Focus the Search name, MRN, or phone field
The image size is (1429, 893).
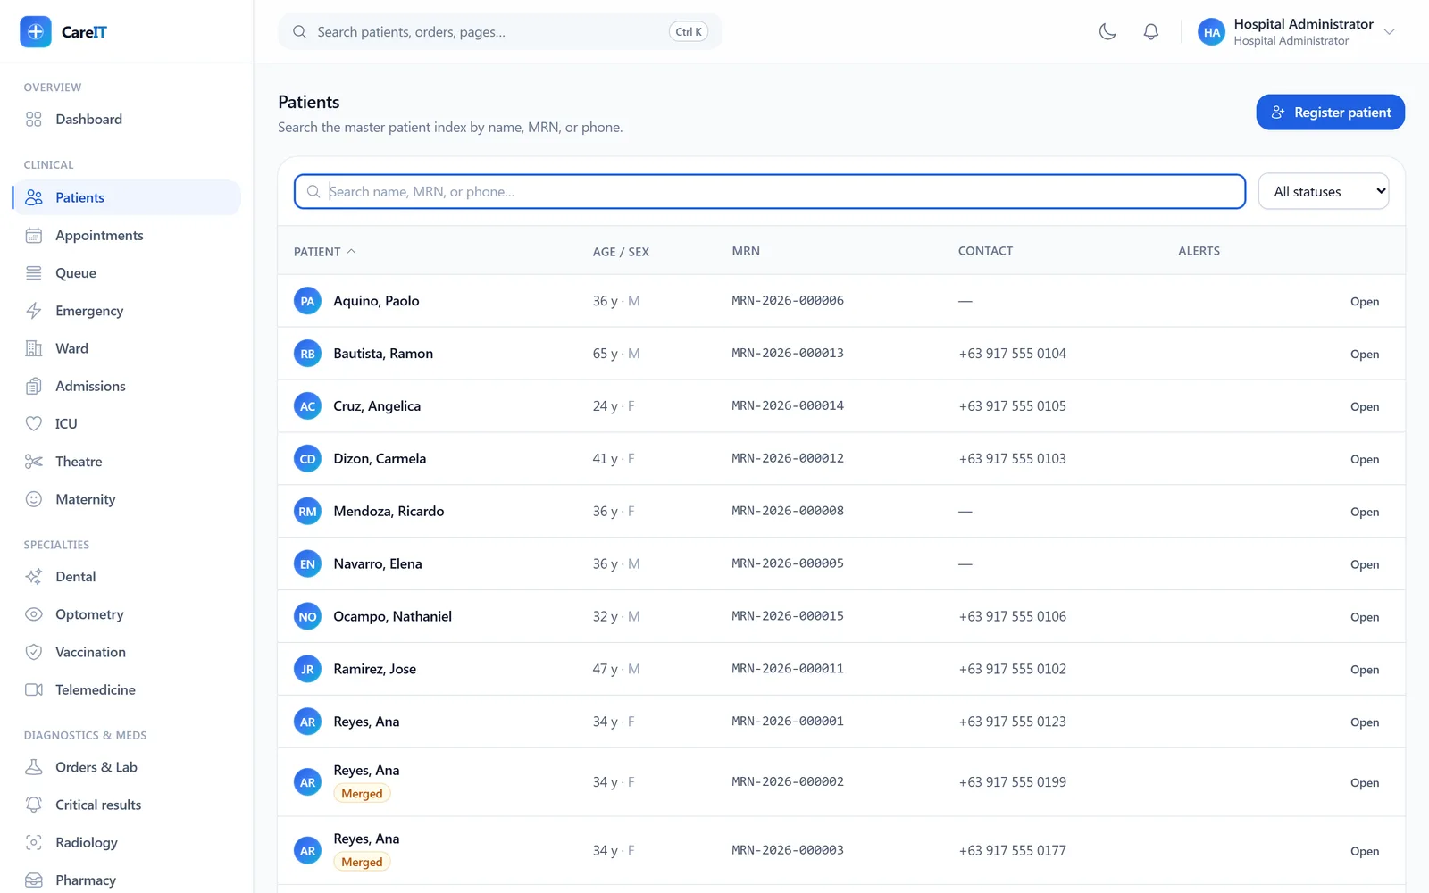tap(770, 191)
